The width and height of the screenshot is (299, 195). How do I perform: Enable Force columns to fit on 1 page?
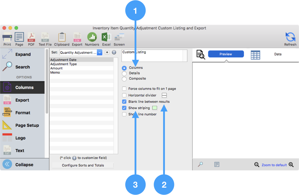coord(124,89)
